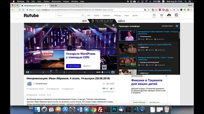
Task: Bookmark this page with the star
Action: [149, 10]
